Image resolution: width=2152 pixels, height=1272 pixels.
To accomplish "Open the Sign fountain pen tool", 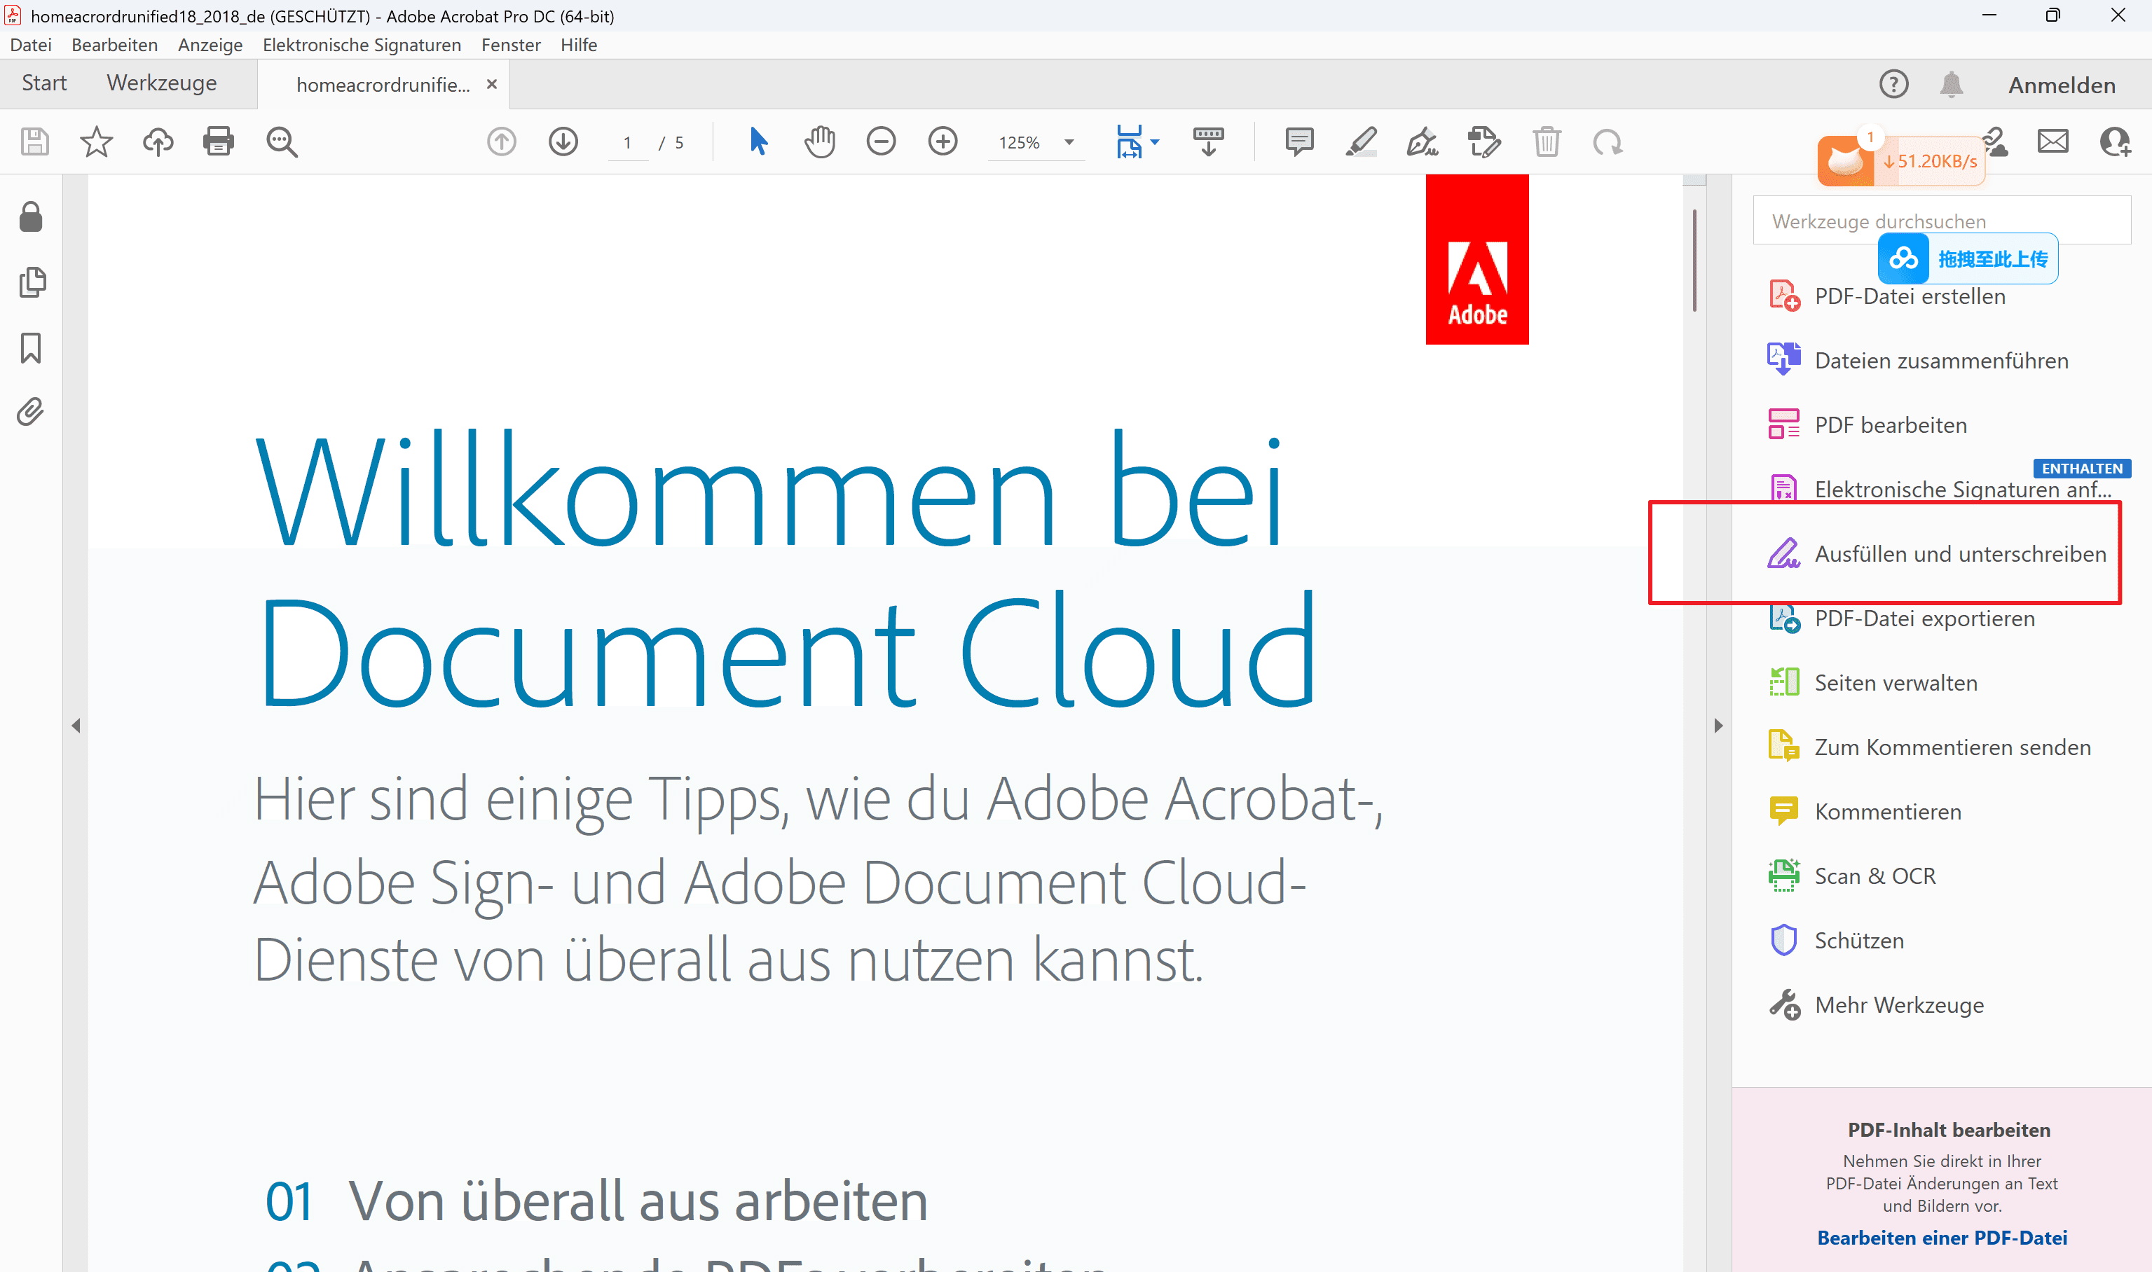I will tap(1423, 141).
